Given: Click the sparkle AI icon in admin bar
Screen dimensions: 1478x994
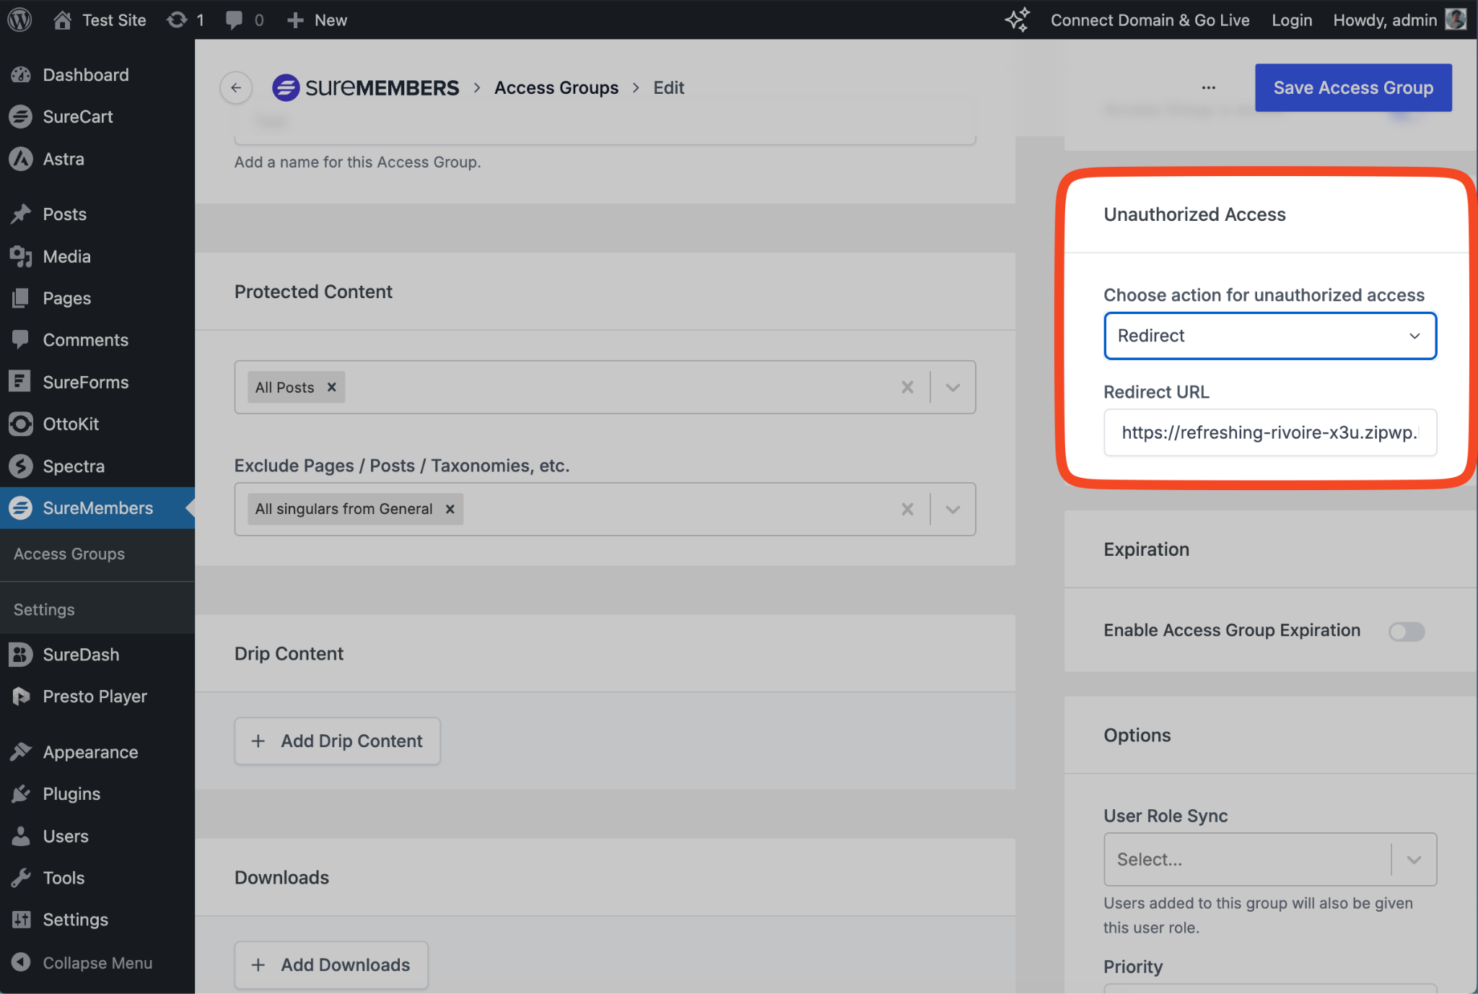Looking at the screenshot, I should (x=1018, y=19).
